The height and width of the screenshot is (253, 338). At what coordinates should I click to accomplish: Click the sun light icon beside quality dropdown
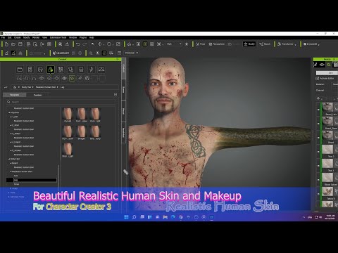187,44
